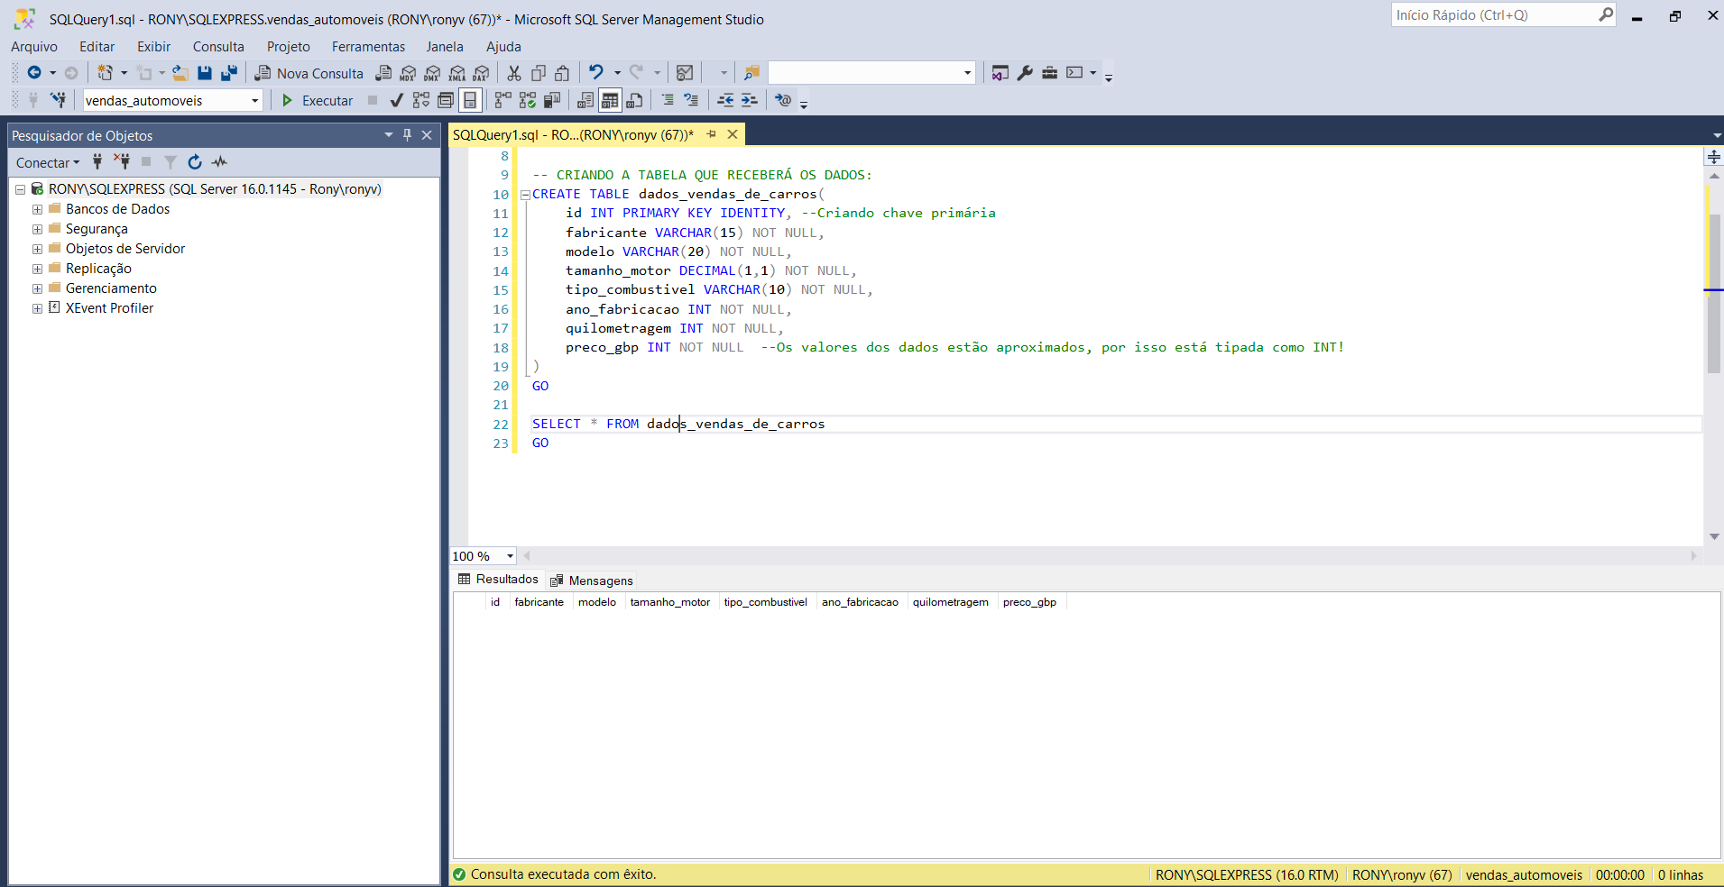Click the Cut scissors icon
1724x887 pixels.
pyautogui.click(x=514, y=73)
